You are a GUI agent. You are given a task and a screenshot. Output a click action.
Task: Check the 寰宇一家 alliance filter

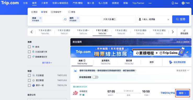(x=29, y=85)
